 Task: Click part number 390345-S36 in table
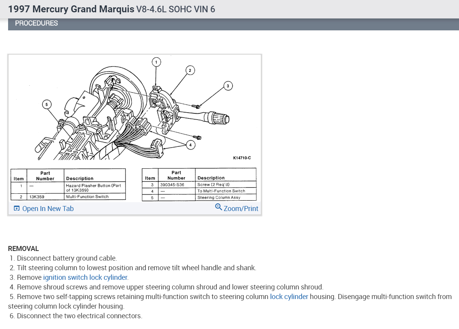(x=172, y=185)
